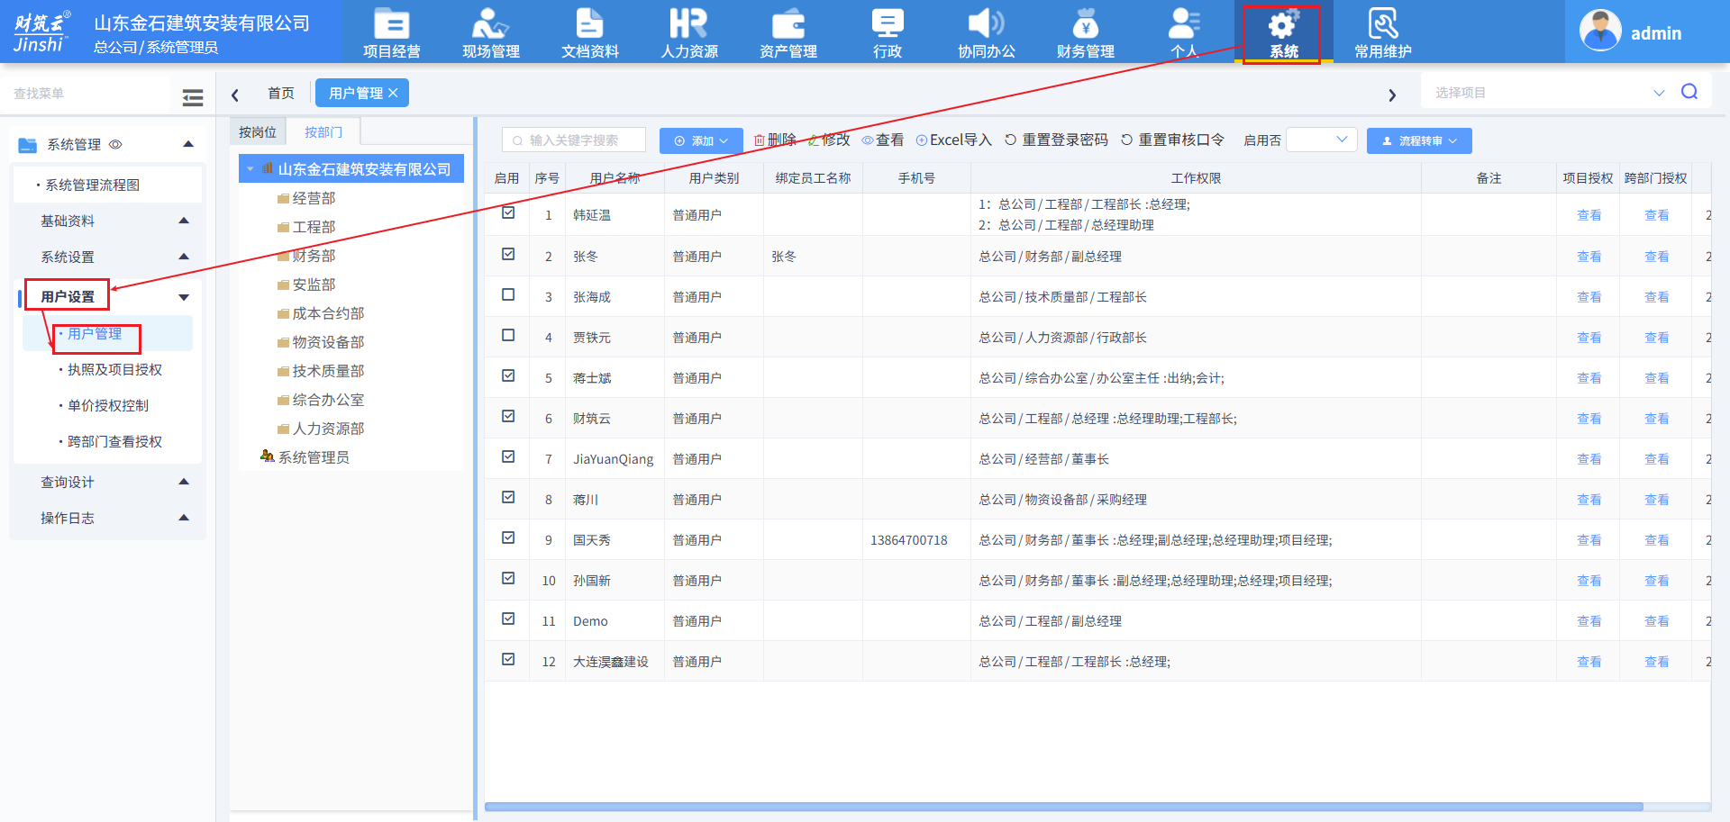This screenshot has height=822, width=1730.
Task: Click the 查找菜单 search field
Action: click(86, 93)
